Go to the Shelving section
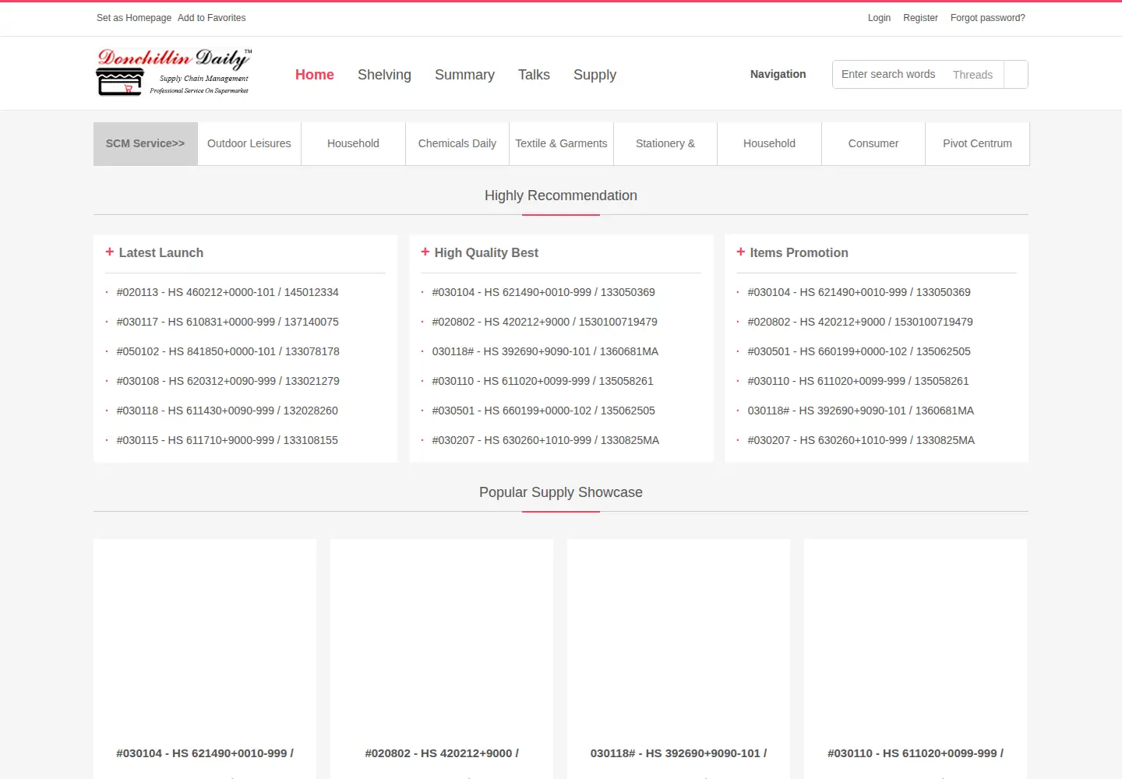Viewport: 1122px width, 779px height. 384,75
